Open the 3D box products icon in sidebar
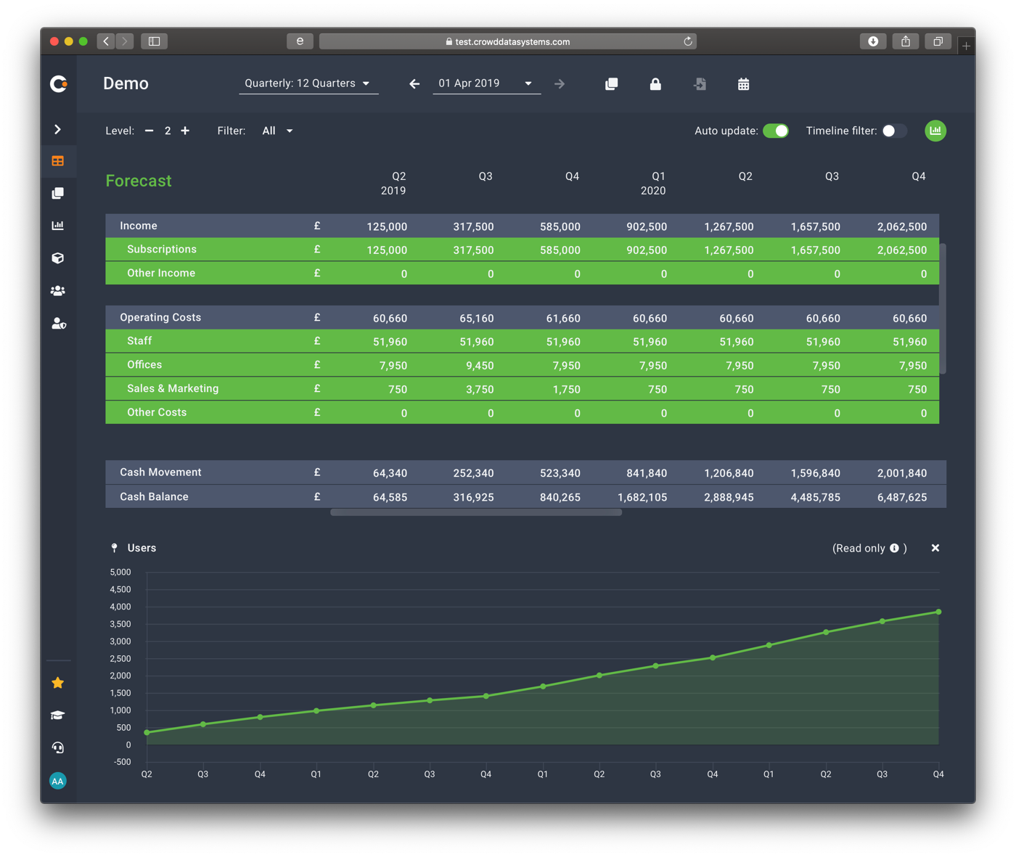This screenshot has width=1016, height=857. click(58, 258)
